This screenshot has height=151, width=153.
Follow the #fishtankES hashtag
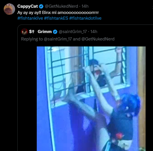coord(56,18)
